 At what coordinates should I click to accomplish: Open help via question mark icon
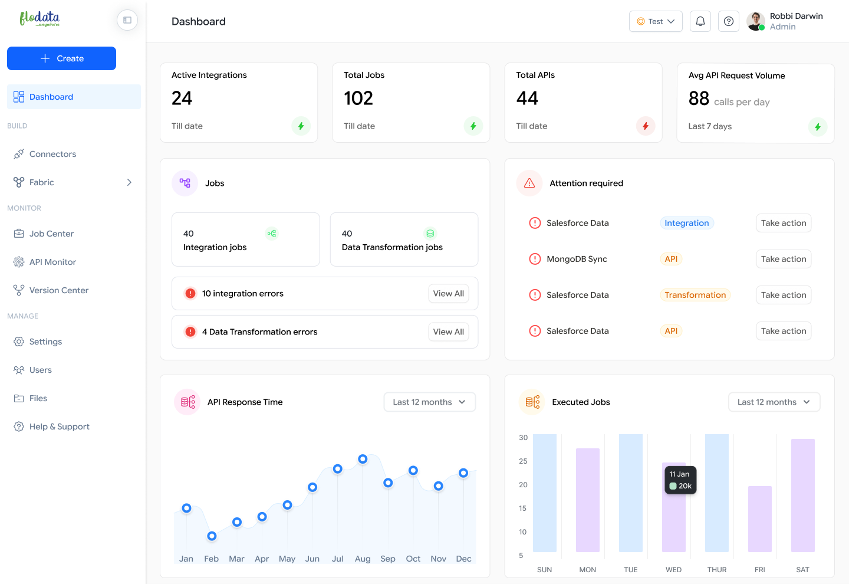point(729,21)
